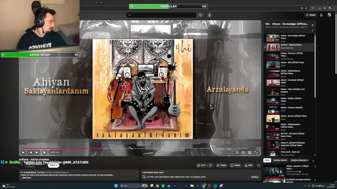Open Chrome downloads icon

click(320, 8)
